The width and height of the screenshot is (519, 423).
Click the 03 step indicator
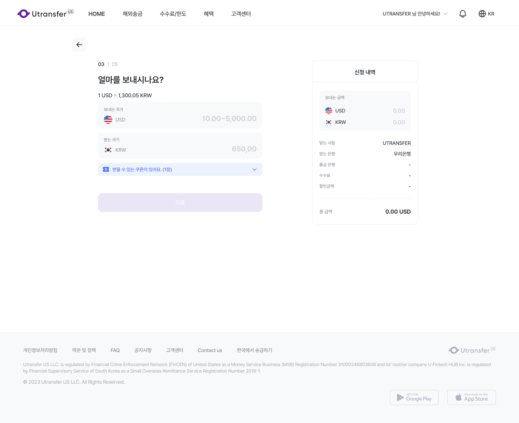[x=101, y=64]
